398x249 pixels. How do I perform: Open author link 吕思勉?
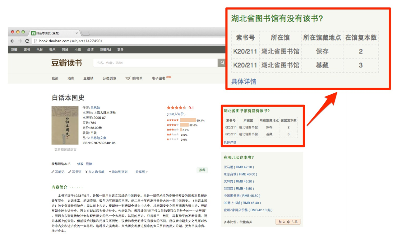pos(95,108)
